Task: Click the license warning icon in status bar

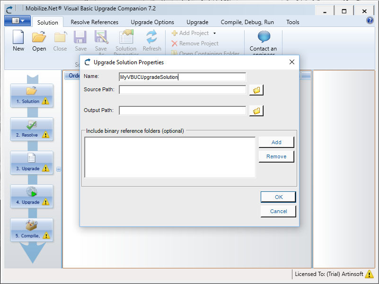Action: point(369,274)
